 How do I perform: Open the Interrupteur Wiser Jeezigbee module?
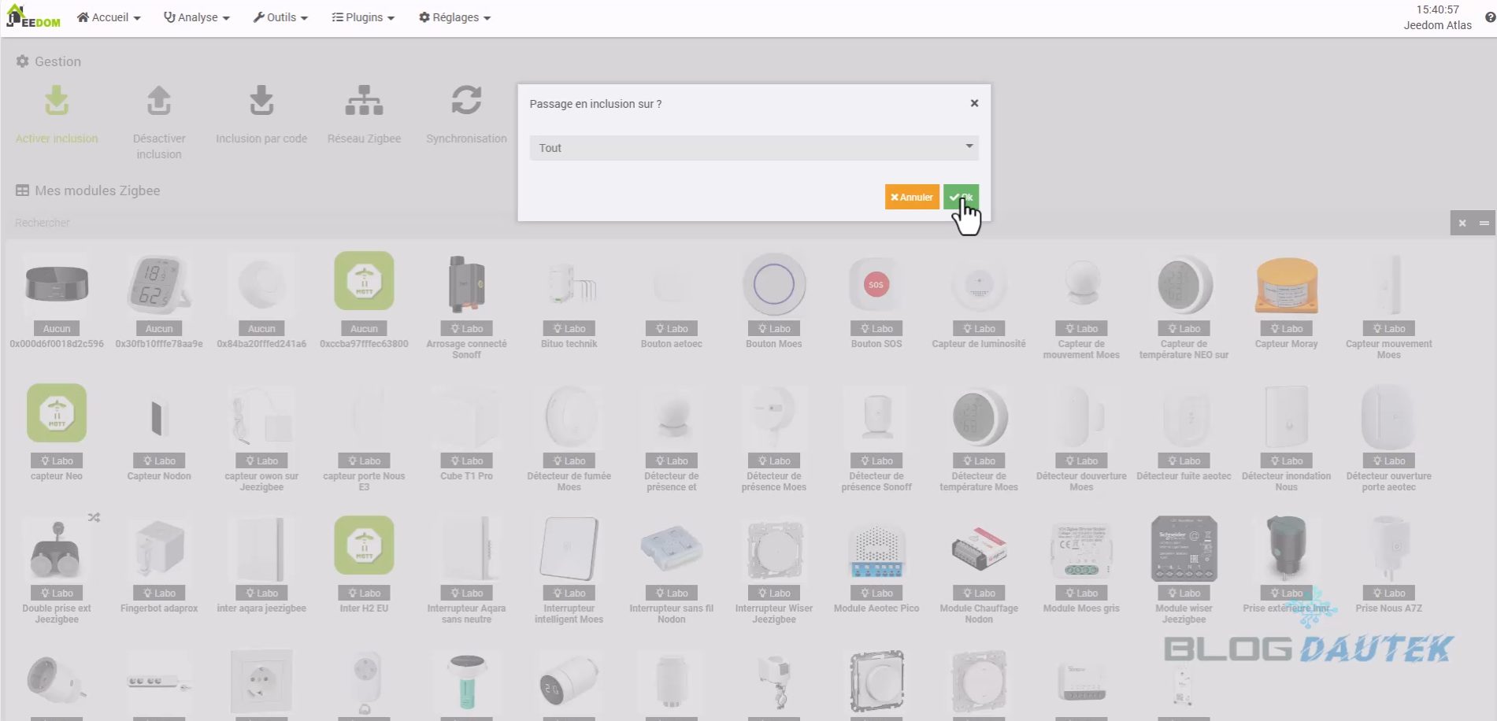tap(774, 570)
